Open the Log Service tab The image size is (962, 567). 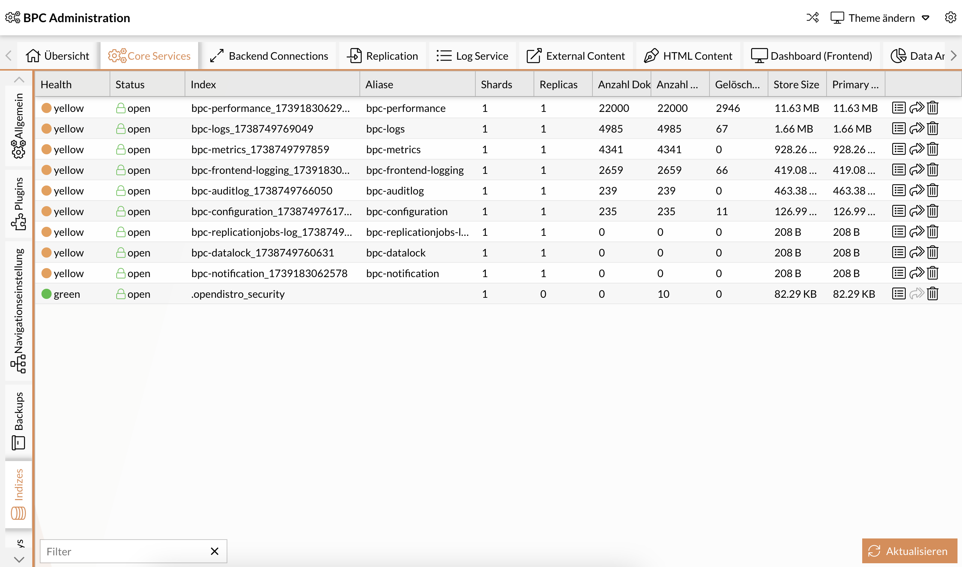[473, 56]
